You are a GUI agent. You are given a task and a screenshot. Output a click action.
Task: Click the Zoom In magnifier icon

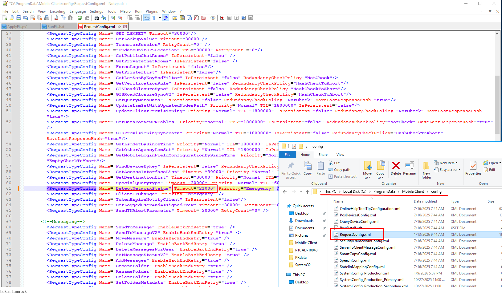click(x=113, y=18)
